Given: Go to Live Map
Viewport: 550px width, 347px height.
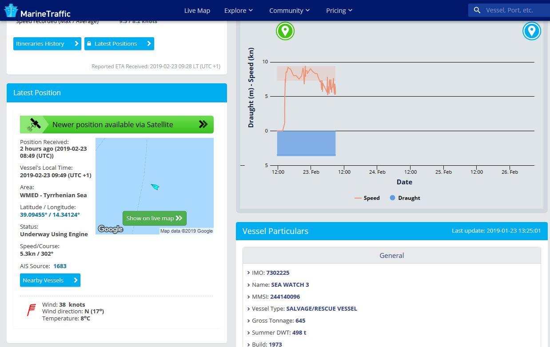Looking at the screenshot, I should click(x=197, y=10).
